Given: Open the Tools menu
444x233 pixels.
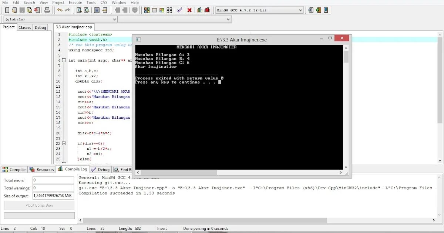Looking at the screenshot, I should 91,3.
